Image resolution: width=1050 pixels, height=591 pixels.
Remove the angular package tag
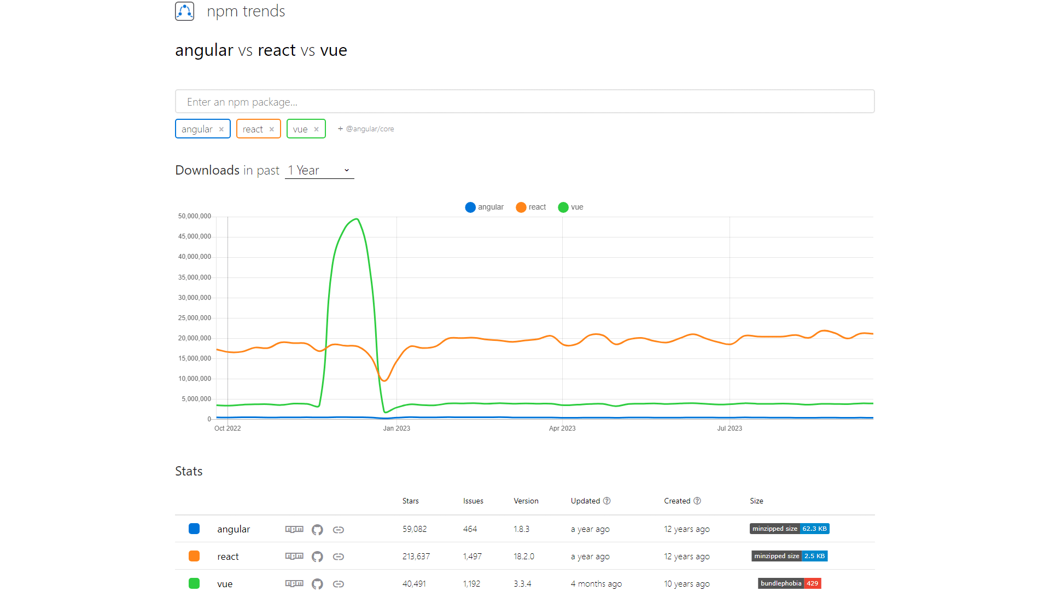(x=221, y=129)
